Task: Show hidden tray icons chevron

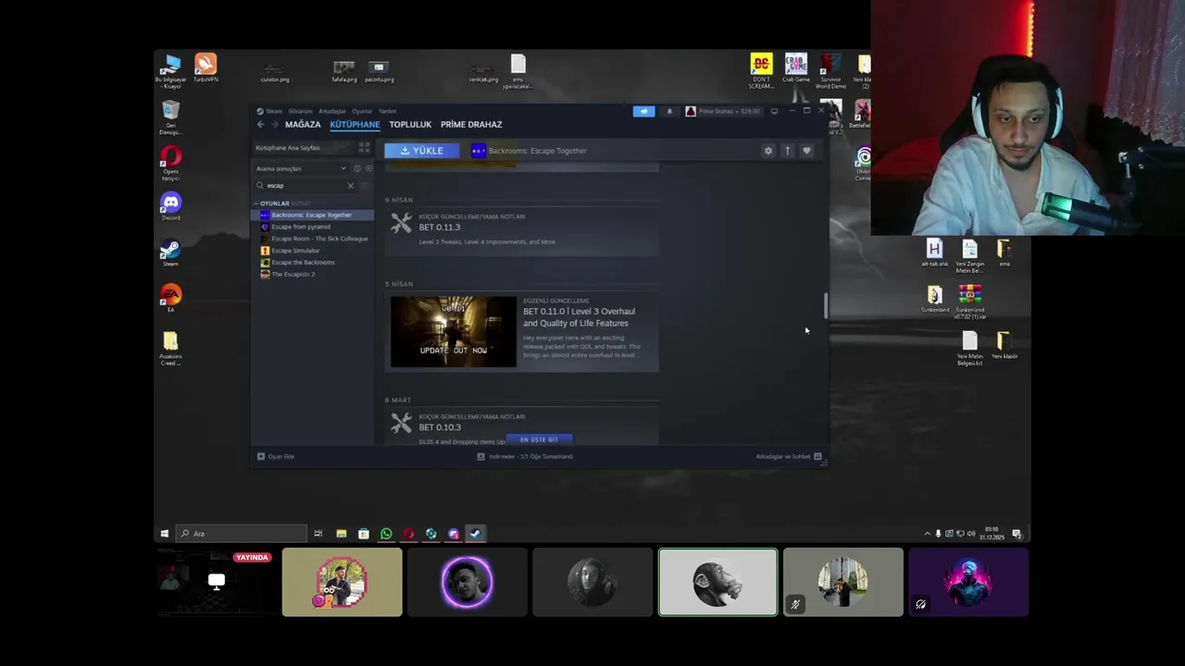Action: click(x=927, y=534)
